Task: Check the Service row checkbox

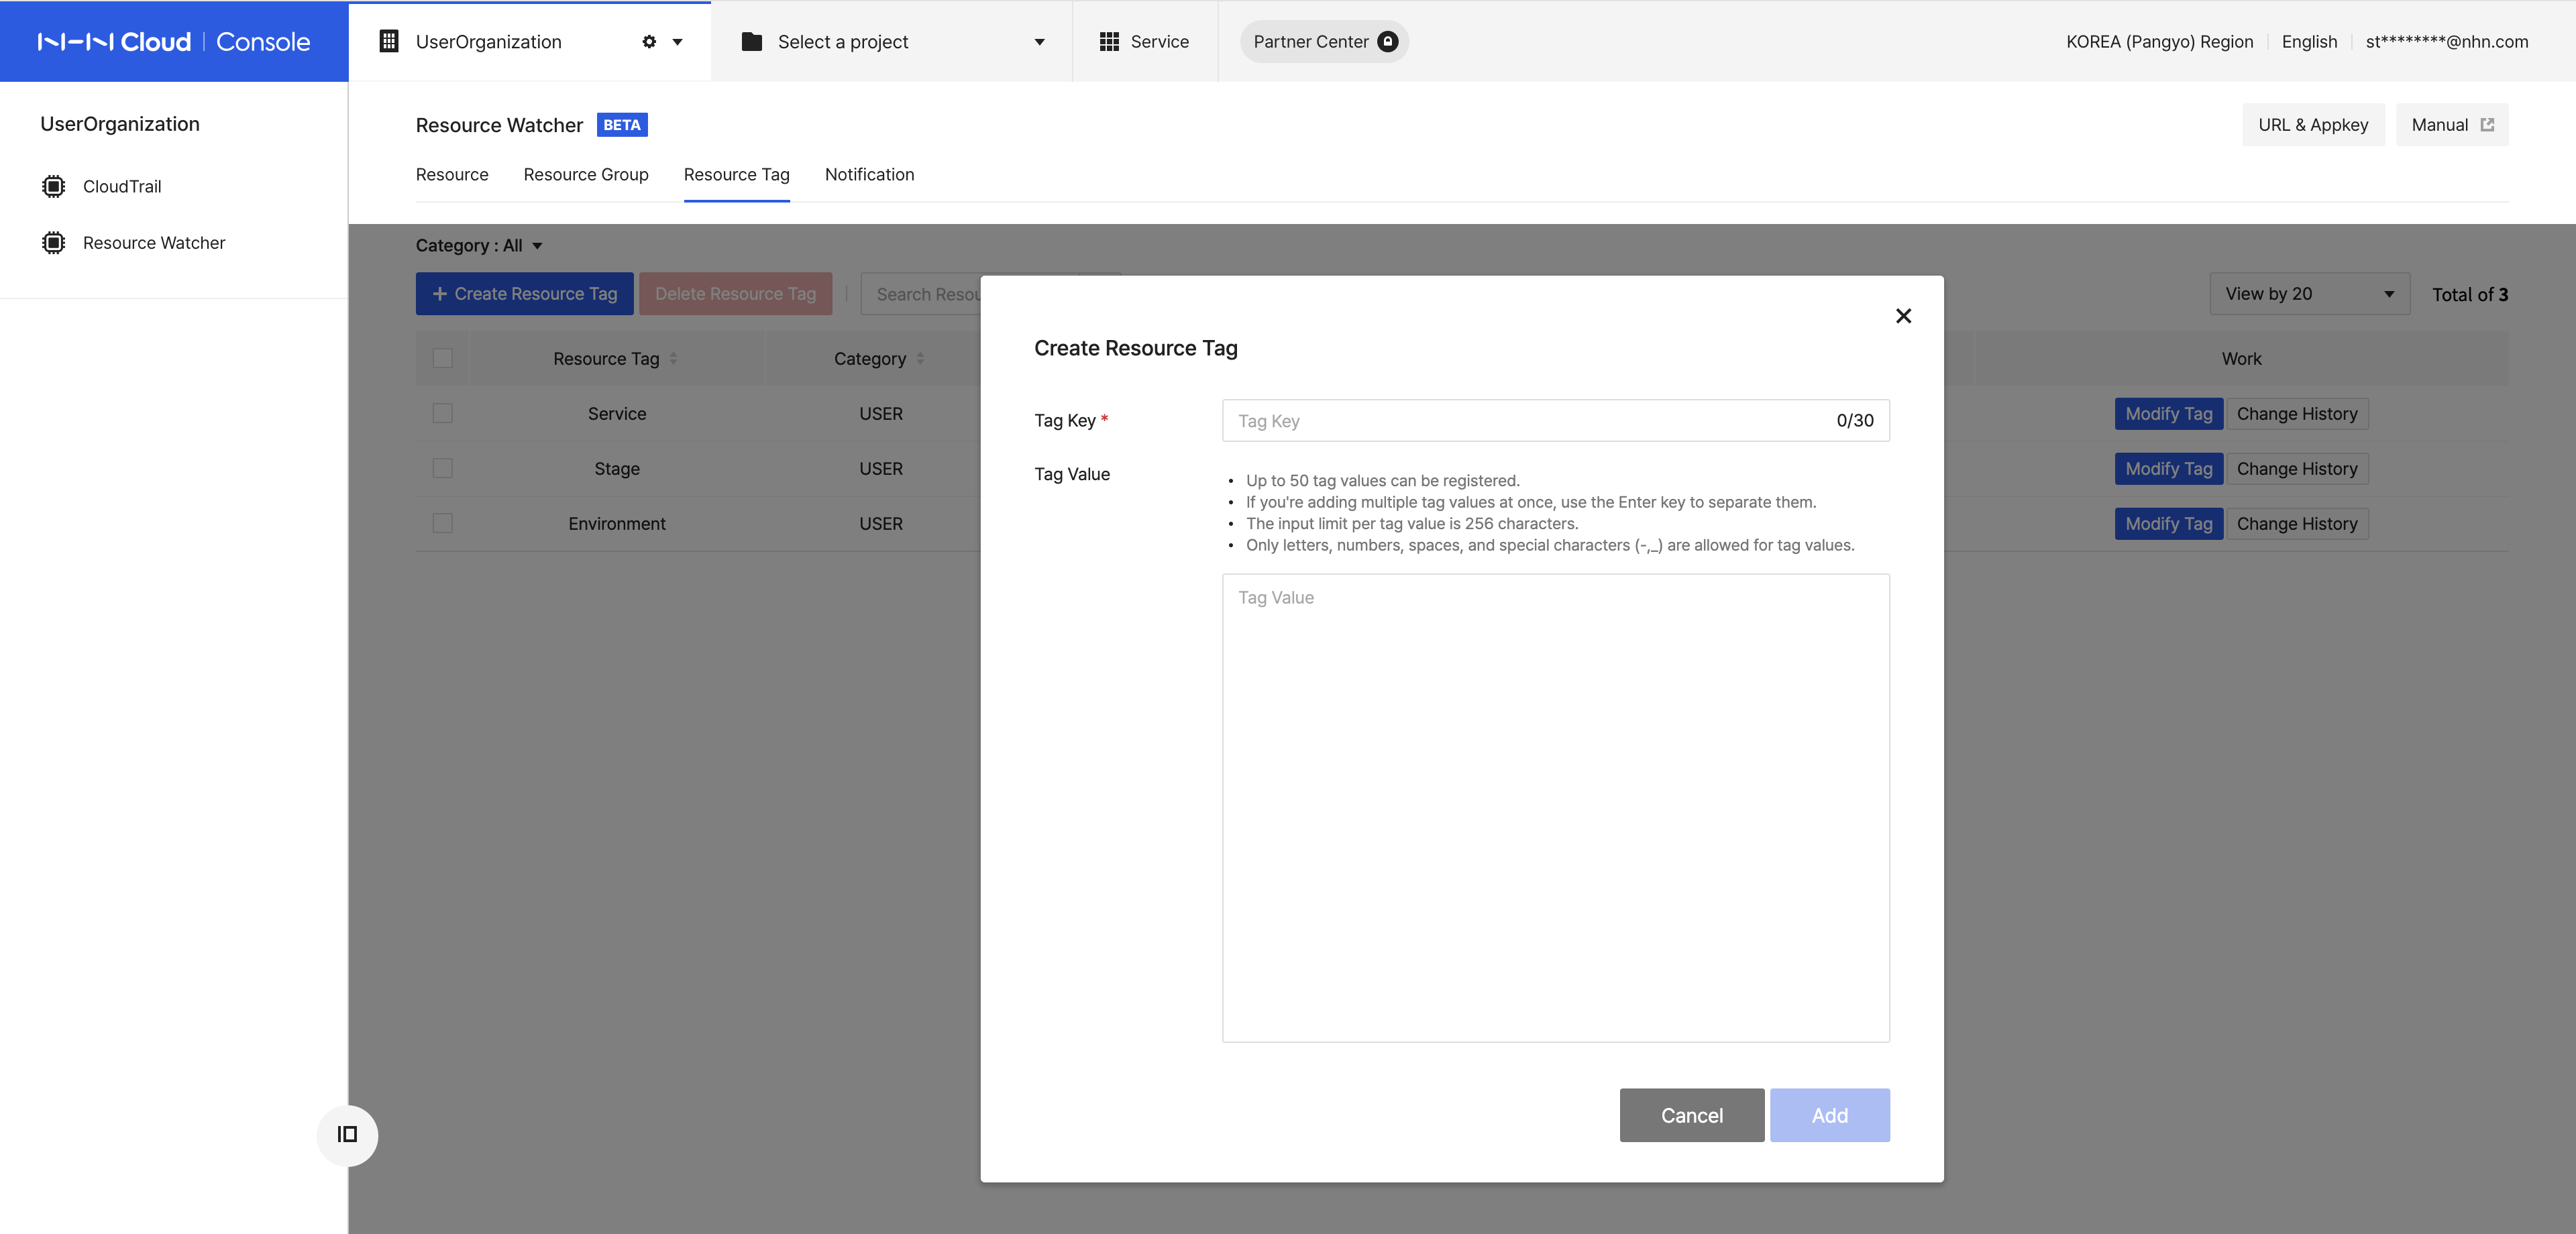Action: pos(443,414)
